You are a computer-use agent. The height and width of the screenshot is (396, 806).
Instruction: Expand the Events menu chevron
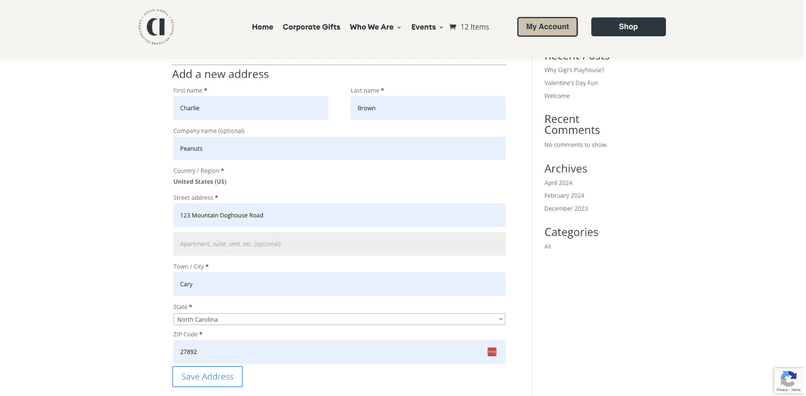(x=441, y=27)
